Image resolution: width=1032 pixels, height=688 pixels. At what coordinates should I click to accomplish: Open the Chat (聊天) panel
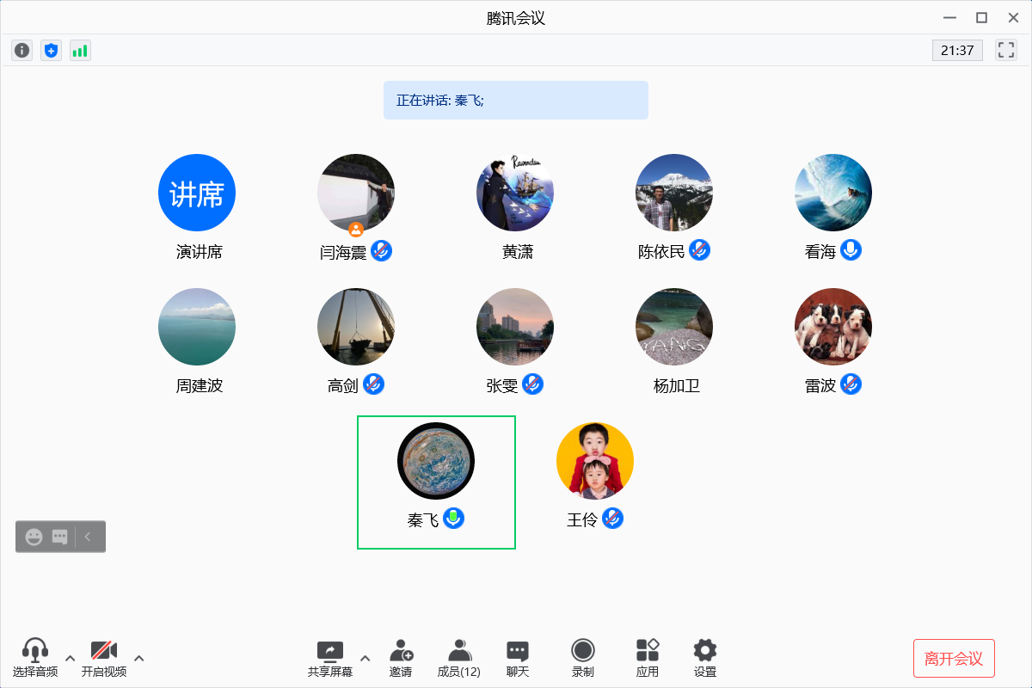tap(517, 658)
